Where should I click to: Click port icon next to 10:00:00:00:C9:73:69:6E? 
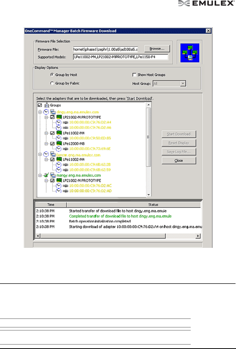click(x=65, y=149)
